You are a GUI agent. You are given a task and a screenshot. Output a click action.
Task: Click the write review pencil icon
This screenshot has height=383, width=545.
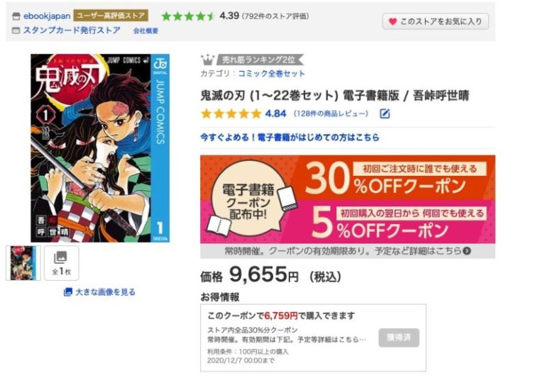[385, 113]
